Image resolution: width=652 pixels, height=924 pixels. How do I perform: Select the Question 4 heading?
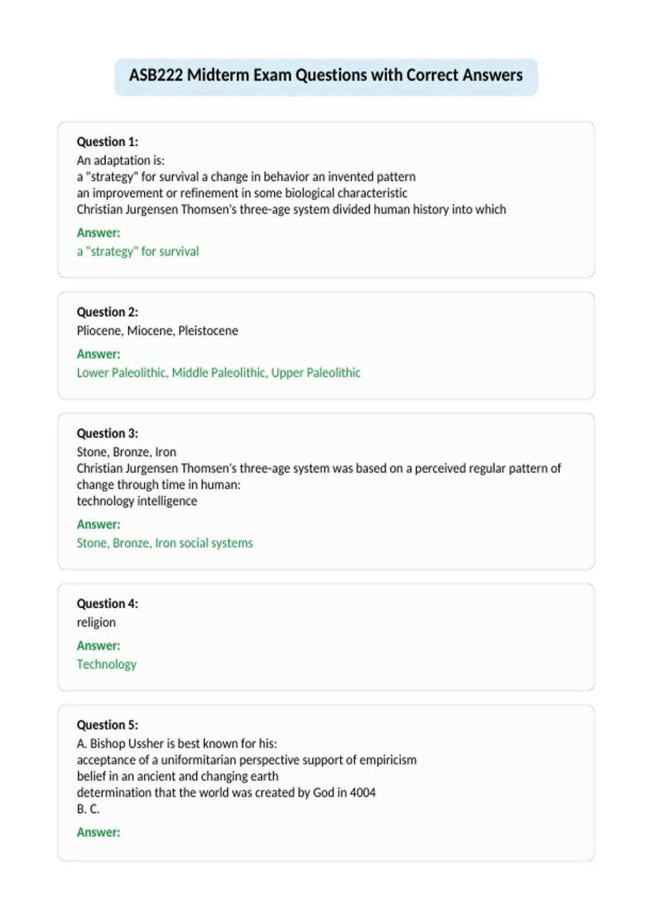click(108, 603)
